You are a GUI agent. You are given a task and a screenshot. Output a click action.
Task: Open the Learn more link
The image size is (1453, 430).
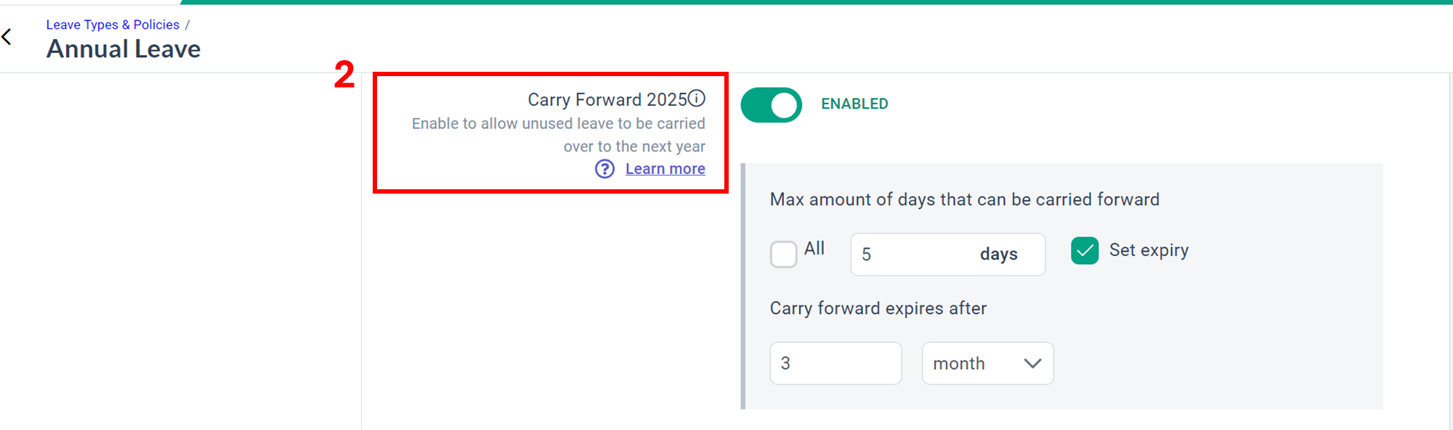(665, 169)
